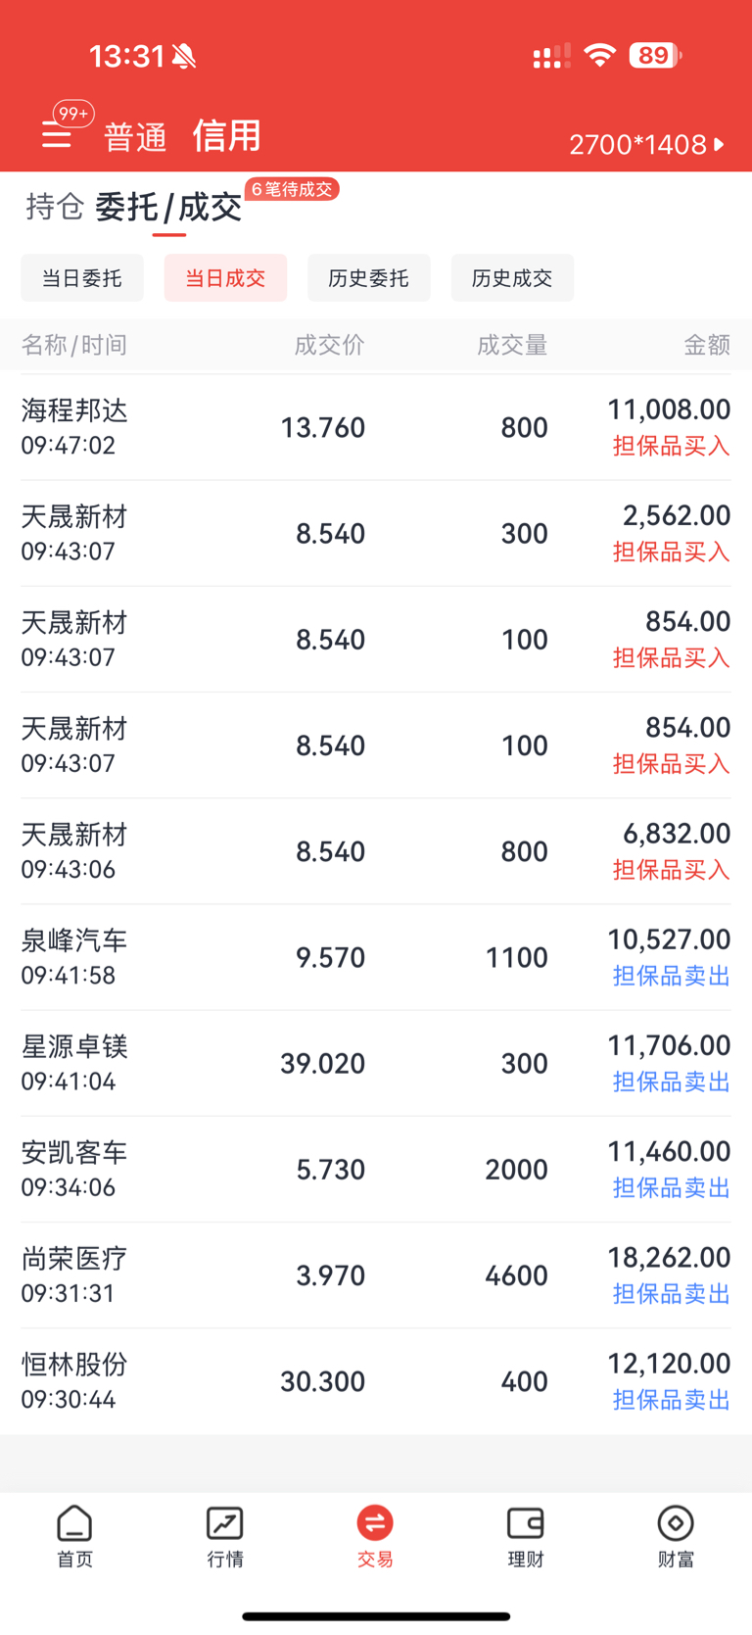The height and width of the screenshot is (1635, 752).
Task: Switch to 普通 account mode
Action: [136, 137]
